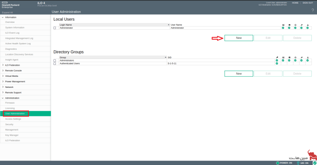Click Authenticated Users Login privilege green check
The image size is (317, 165).
tap(277, 63)
